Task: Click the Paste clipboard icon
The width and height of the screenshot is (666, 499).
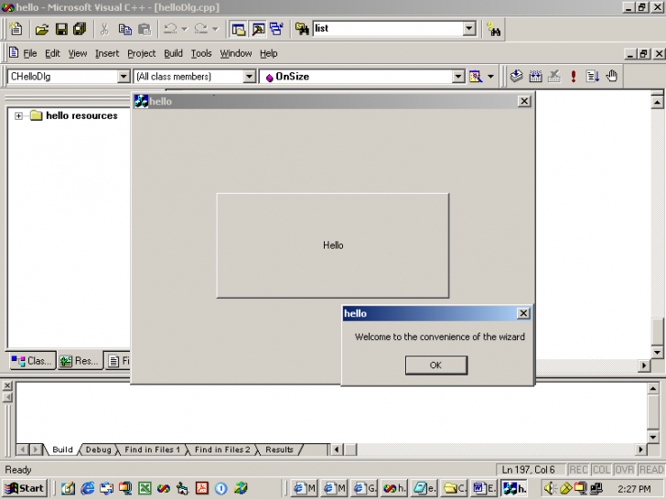Action: click(145, 29)
